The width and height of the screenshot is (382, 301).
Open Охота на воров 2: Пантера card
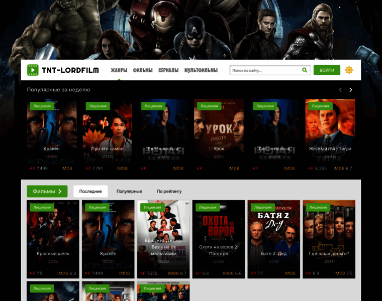pyautogui.click(x=219, y=239)
